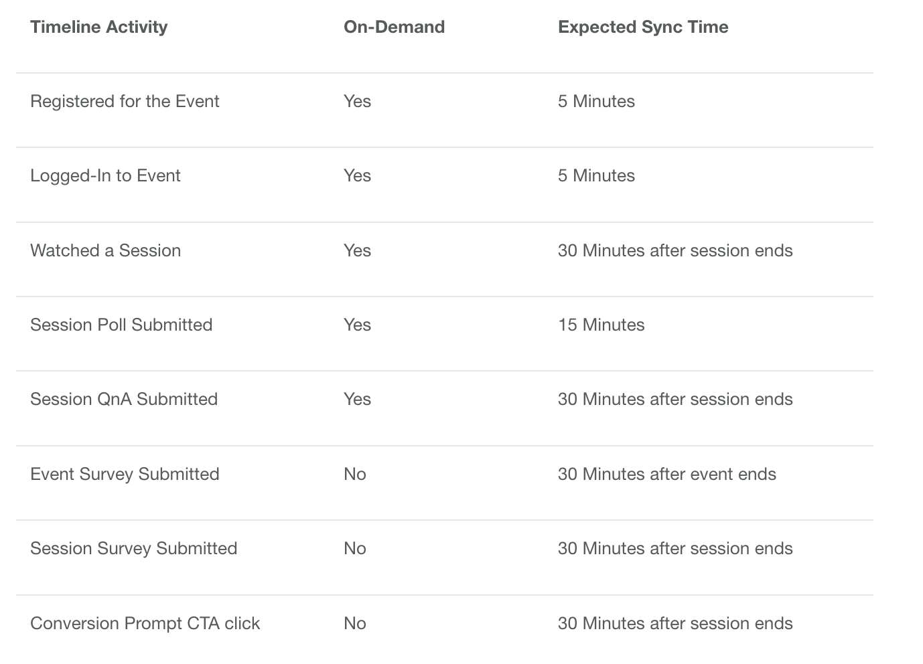Click the Watched a Session row label
Viewport: 923px width, 664px height.
(105, 250)
